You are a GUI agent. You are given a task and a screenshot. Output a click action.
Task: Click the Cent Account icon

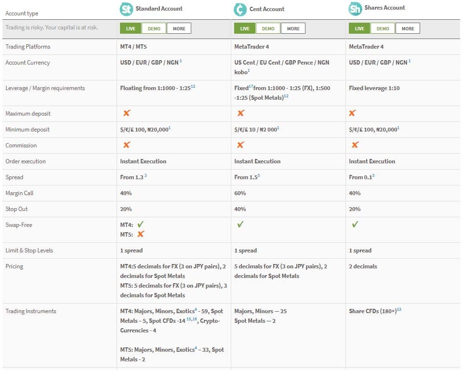coord(240,9)
